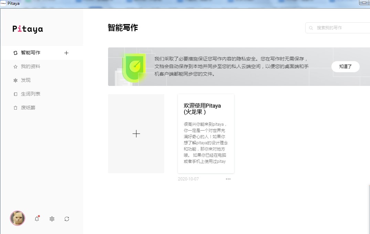Click the search magnifier icon

(311, 28)
